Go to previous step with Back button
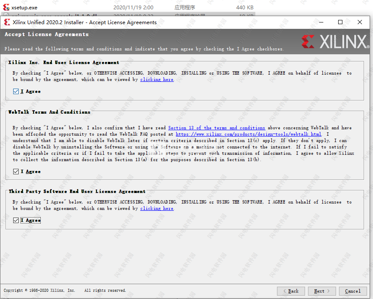 click(x=291, y=291)
